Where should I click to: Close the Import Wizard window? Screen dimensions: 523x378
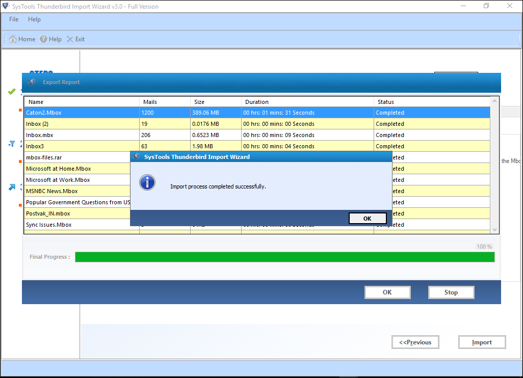[x=510, y=6]
